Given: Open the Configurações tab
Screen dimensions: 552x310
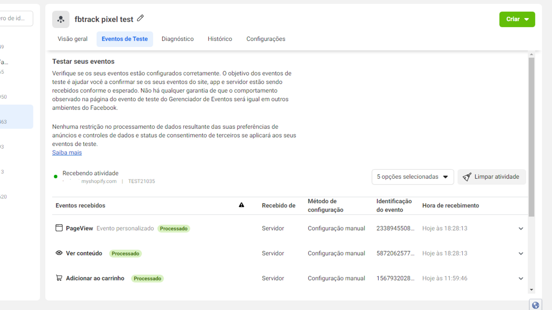Looking at the screenshot, I should coord(266,39).
